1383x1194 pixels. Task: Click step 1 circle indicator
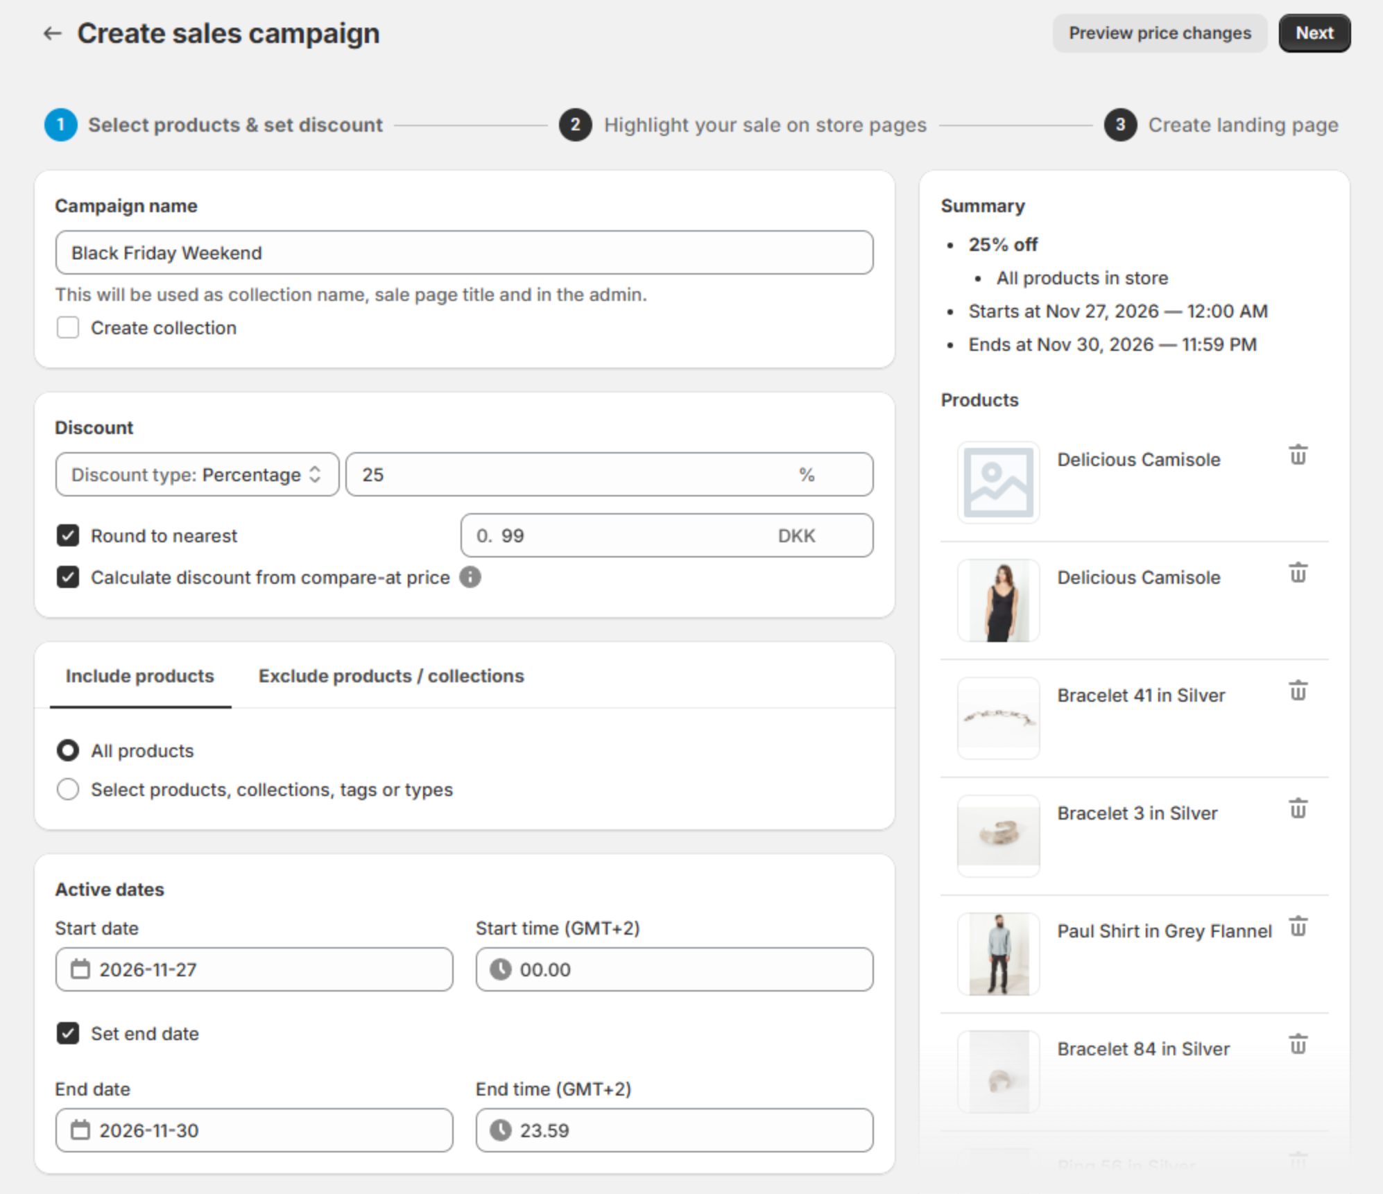(x=61, y=125)
